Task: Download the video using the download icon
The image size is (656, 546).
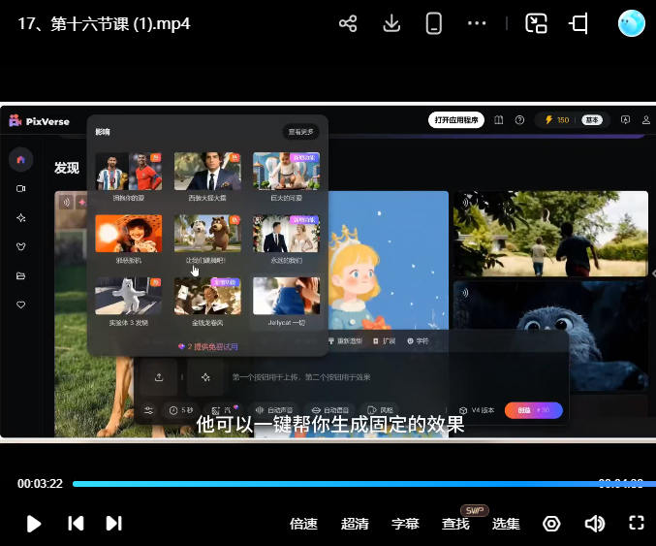Action: click(x=391, y=24)
